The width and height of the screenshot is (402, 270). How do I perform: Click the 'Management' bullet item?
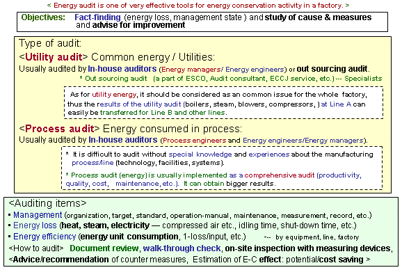pos(38,215)
